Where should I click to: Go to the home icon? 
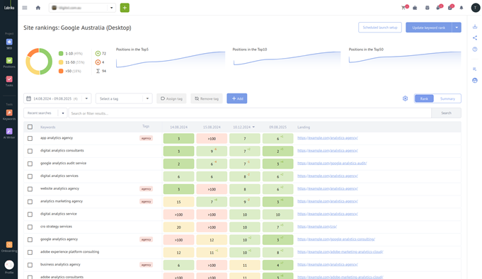pyautogui.click(x=38, y=8)
